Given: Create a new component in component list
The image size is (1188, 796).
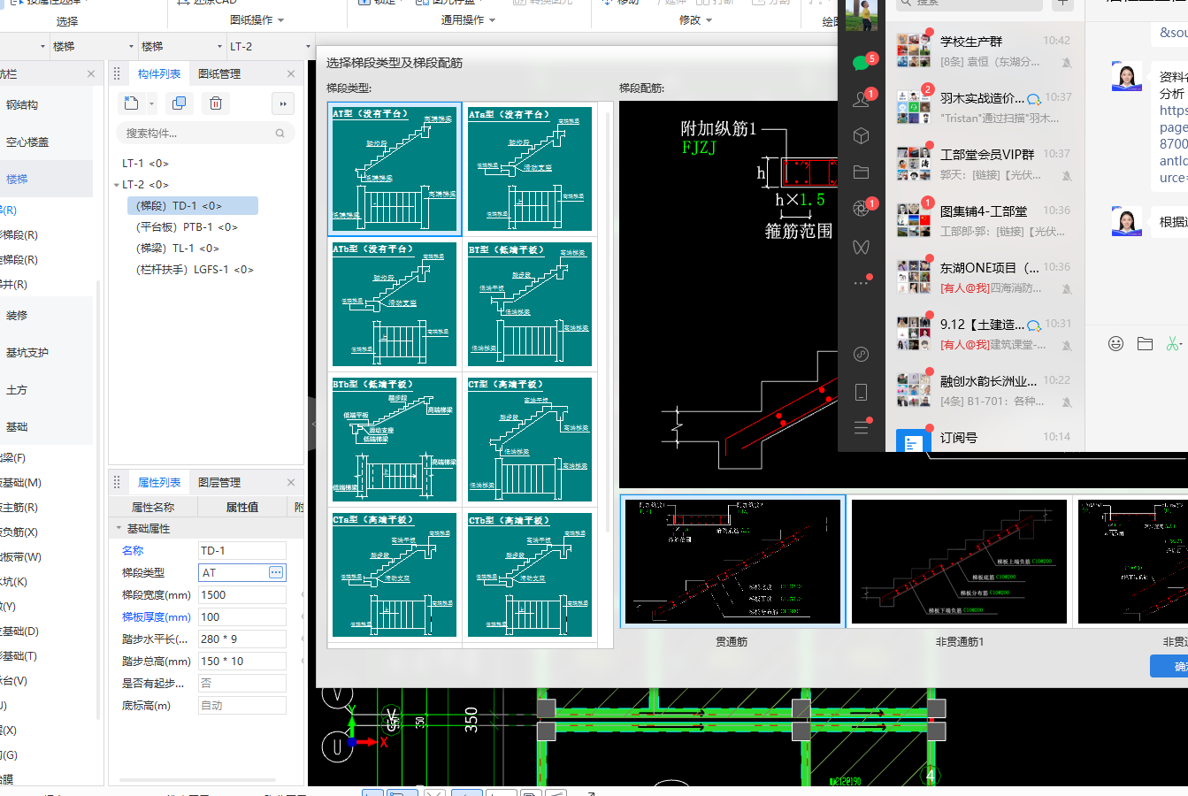Looking at the screenshot, I should tap(131, 103).
